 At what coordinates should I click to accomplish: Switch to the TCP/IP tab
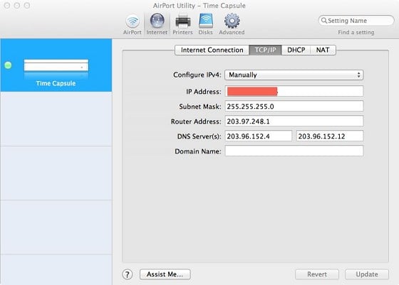coord(265,50)
